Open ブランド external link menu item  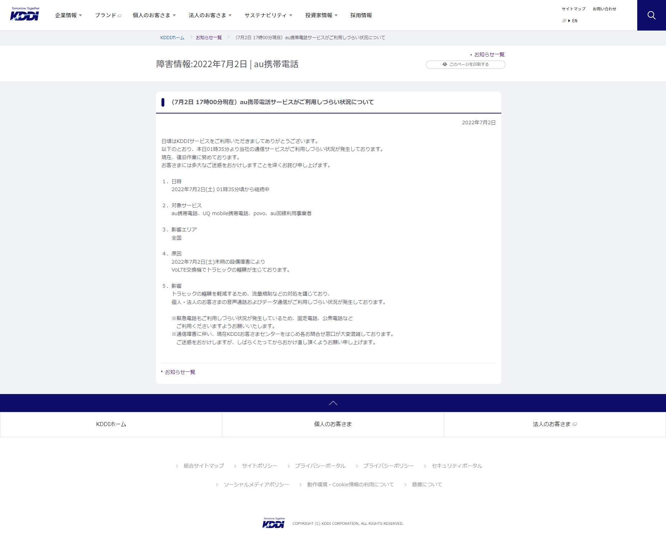point(108,15)
